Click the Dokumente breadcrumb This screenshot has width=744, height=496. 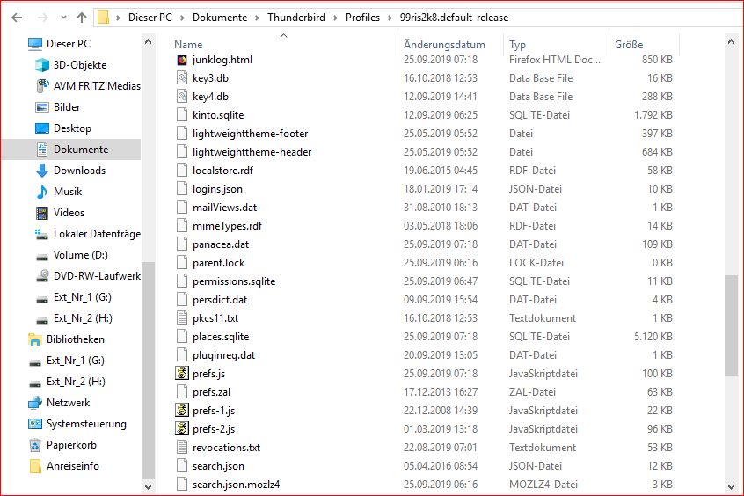[x=220, y=18]
